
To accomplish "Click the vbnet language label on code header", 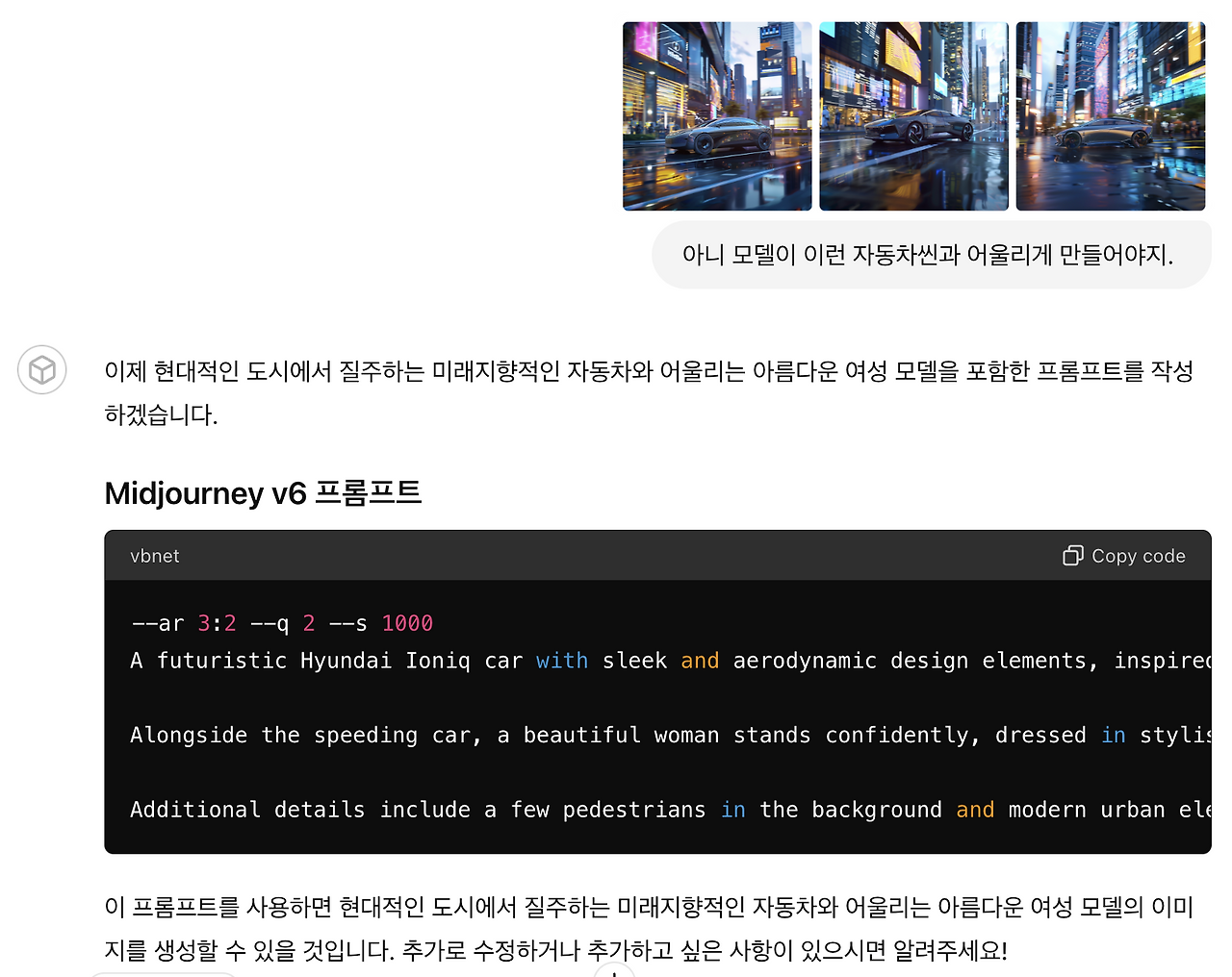I will point(154,556).
